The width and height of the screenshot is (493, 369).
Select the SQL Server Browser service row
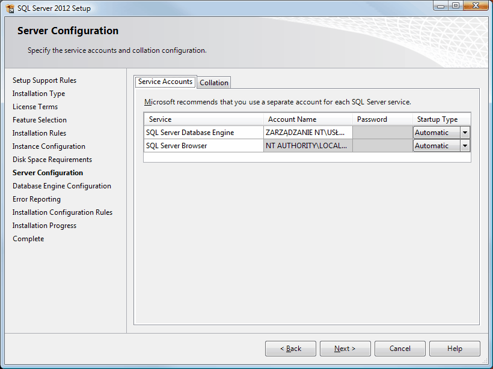[x=203, y=146]
